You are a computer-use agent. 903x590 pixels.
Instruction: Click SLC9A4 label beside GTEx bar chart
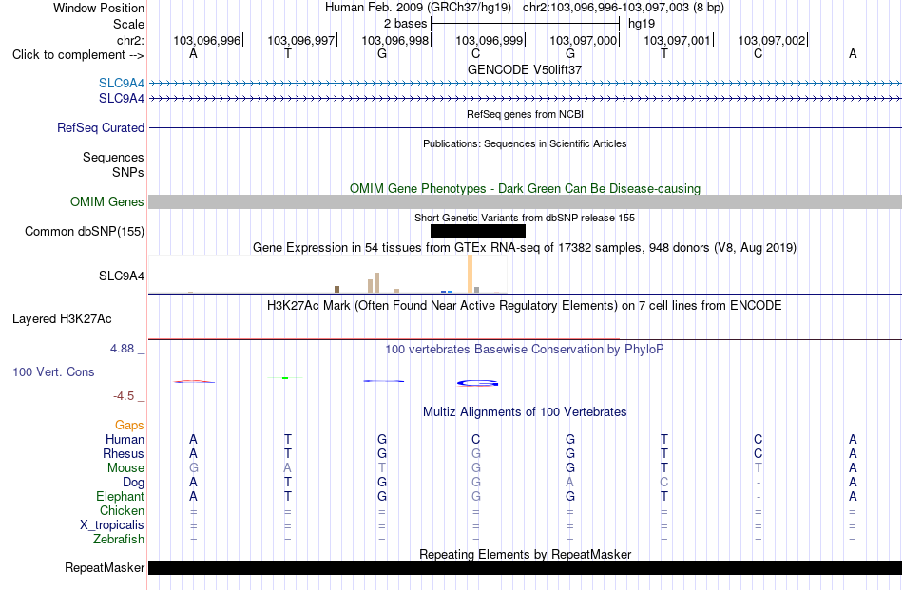click(x=122, y=276)
